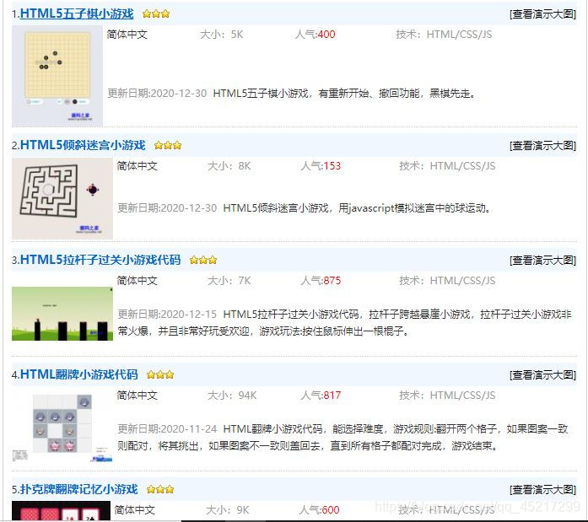Click the 更新日期:2020-12-30 text for 五子棋
The image size is (588, 522).
point(157,94)
